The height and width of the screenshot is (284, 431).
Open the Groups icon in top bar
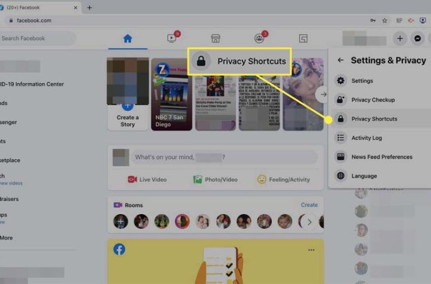point(259,38)
